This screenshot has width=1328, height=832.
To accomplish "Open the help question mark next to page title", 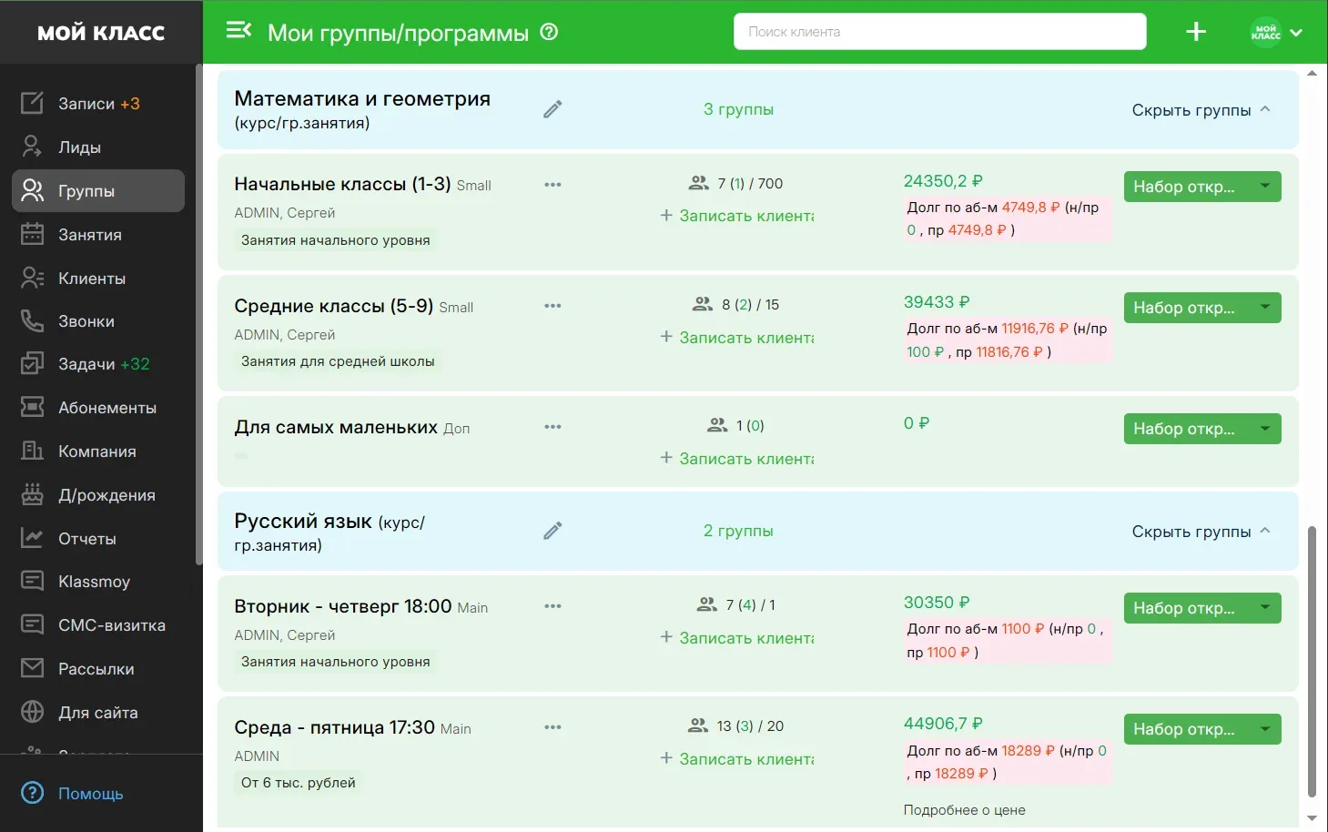I will [x=549, y=32].
